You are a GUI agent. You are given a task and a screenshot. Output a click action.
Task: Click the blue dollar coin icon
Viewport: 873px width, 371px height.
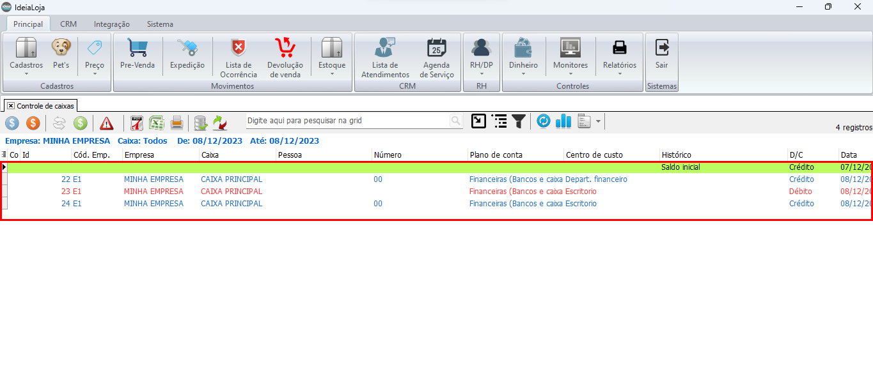12,122
